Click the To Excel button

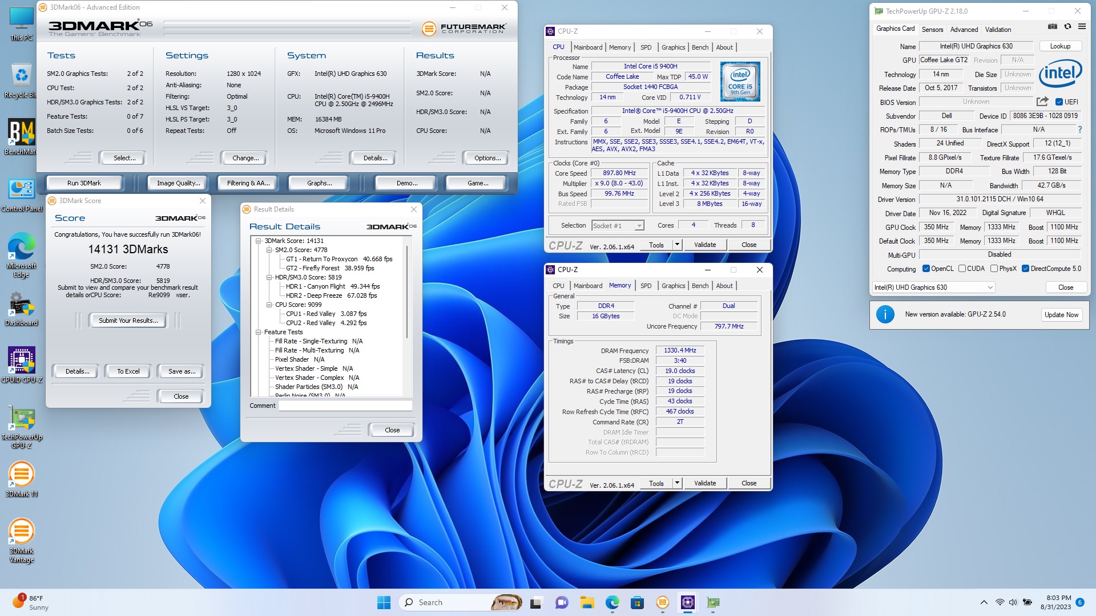coord(128,371)
